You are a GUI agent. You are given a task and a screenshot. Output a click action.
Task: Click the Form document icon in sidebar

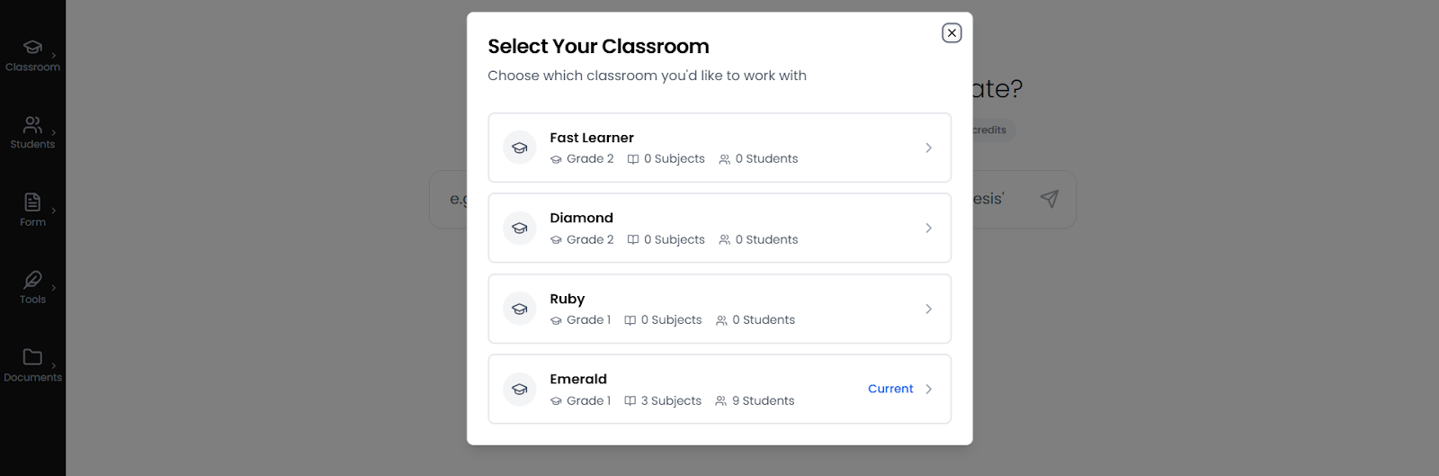32,202
